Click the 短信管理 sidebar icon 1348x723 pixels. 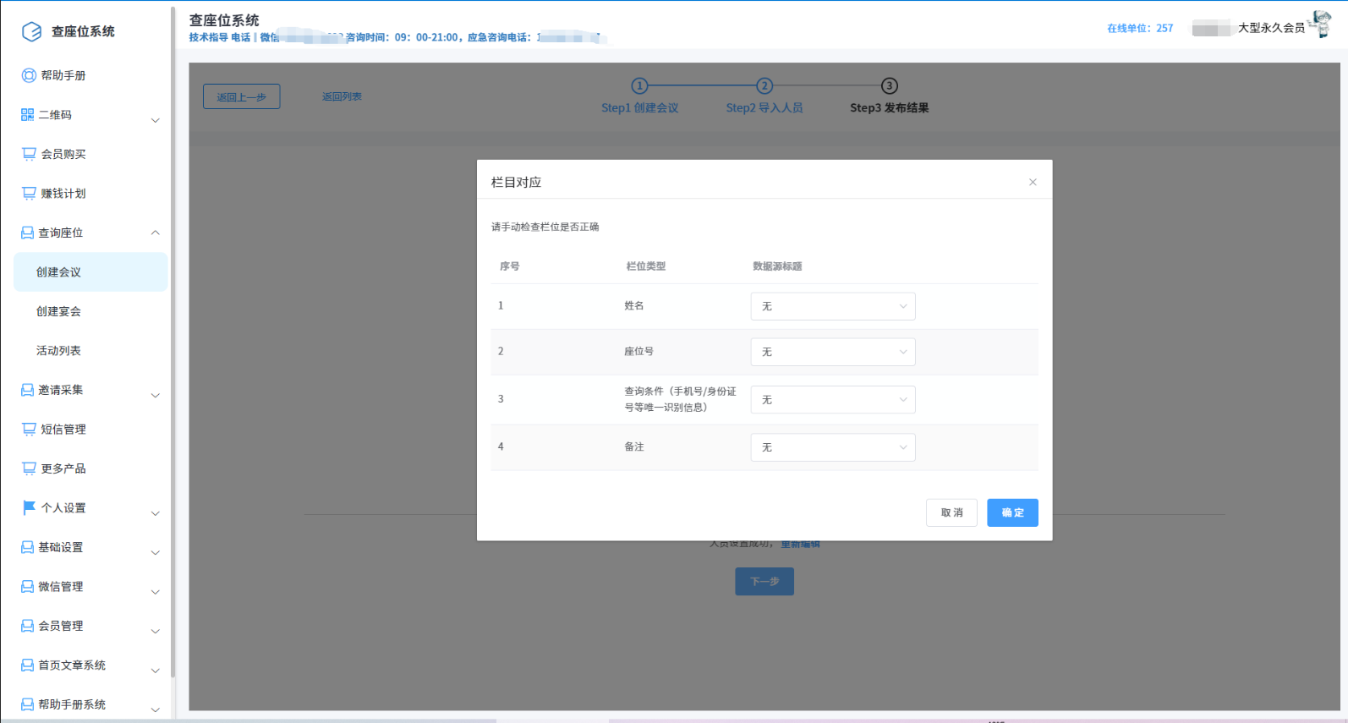[x=29, y=429]
